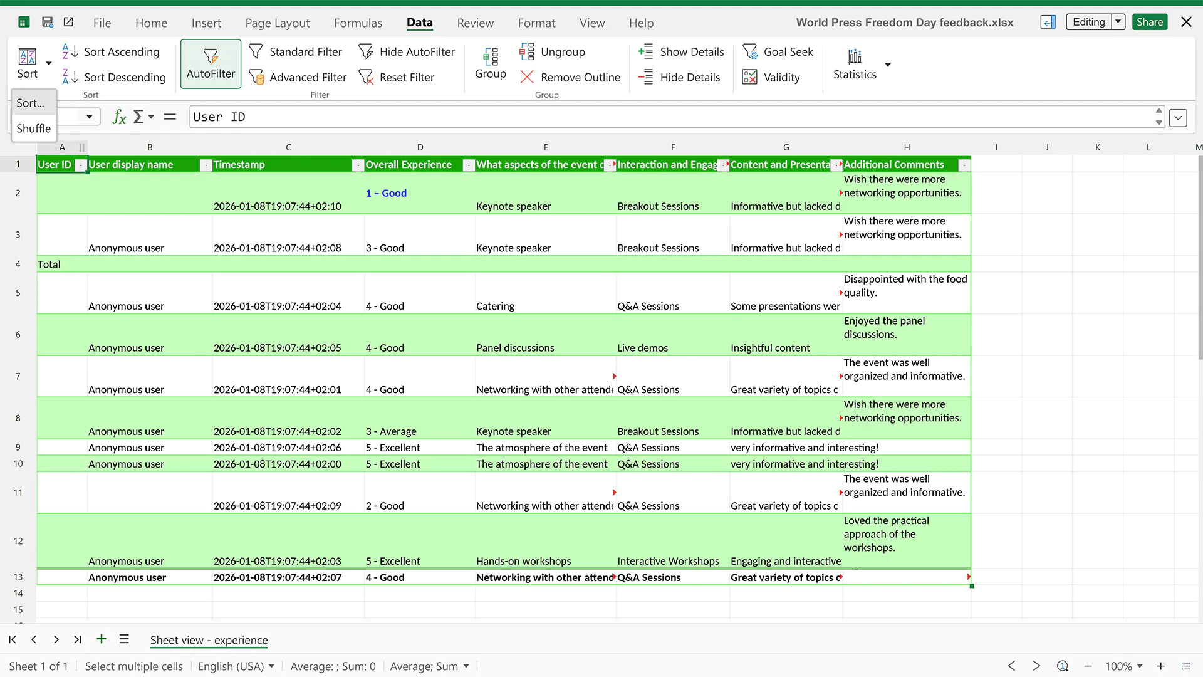Toggle the sidebar panel icon
This screenshot has height=677, width=1203.
coord(1048,22)
